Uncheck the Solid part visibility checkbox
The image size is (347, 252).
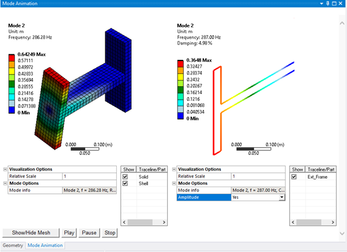pos(125,177)
